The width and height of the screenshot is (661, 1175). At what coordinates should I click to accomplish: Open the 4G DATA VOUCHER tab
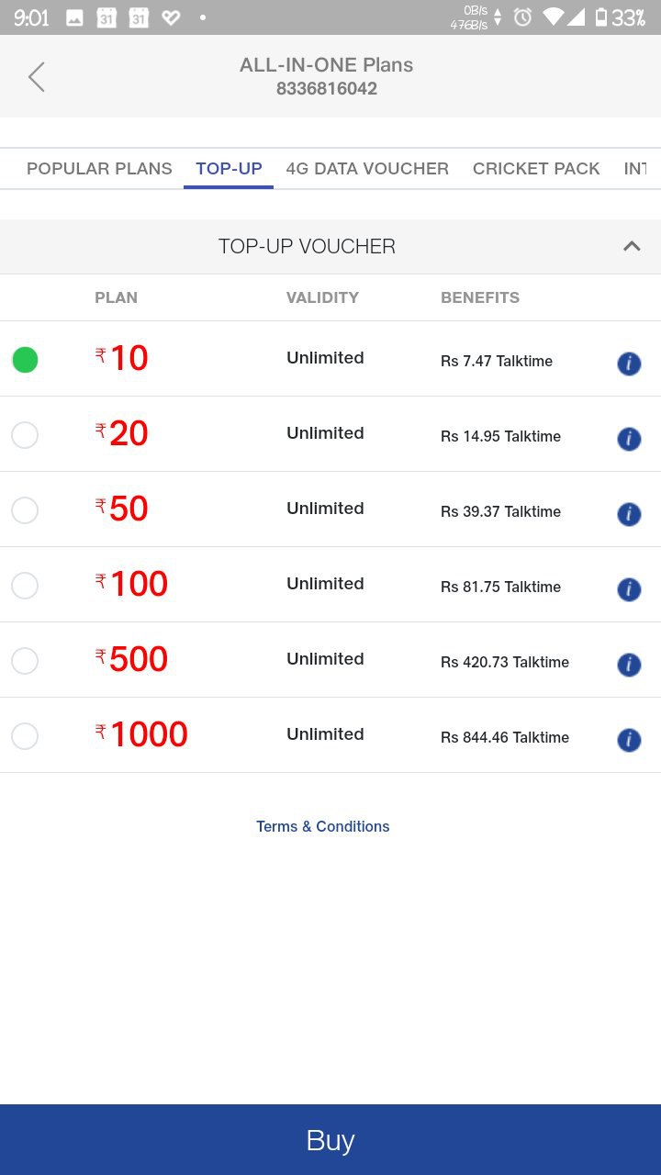pyautogui.click(x=367, y=169)
